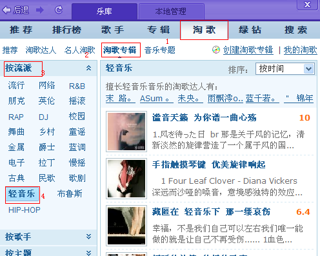This screenshot has height=256, width=320.
Task: Open the 手指触摸琴键 album thumbnail
Action: coord(126,179)
